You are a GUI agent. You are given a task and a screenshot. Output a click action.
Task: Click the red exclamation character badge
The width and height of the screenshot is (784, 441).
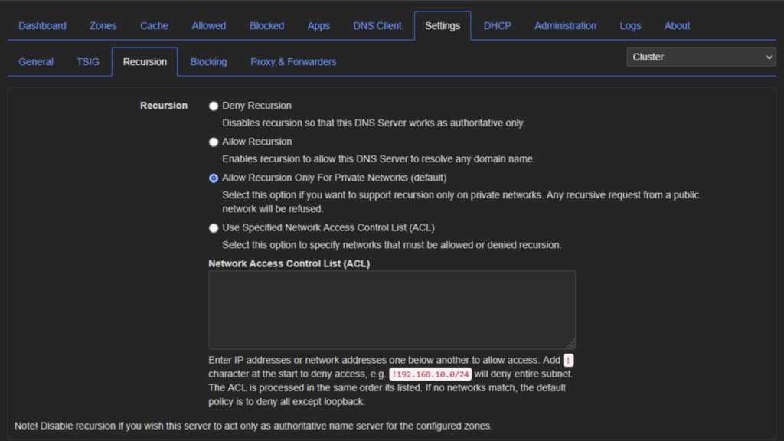pos(569,360)
